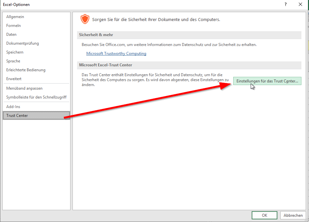The image size is (309, 222).
Task: Go to Dokumentprüfung settings
Action: pyautogui.click(x=22, y=43)
